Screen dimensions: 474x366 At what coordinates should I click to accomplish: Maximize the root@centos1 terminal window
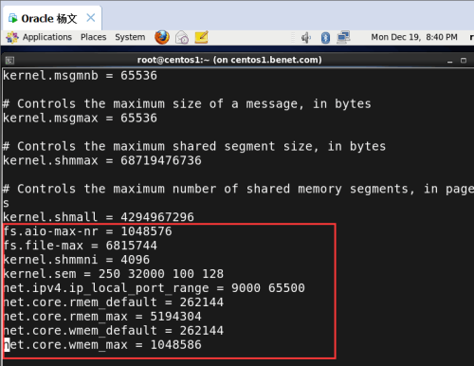(464, 61)
